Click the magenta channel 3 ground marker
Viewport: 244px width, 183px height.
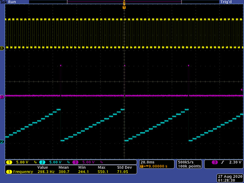click(2, 97)
